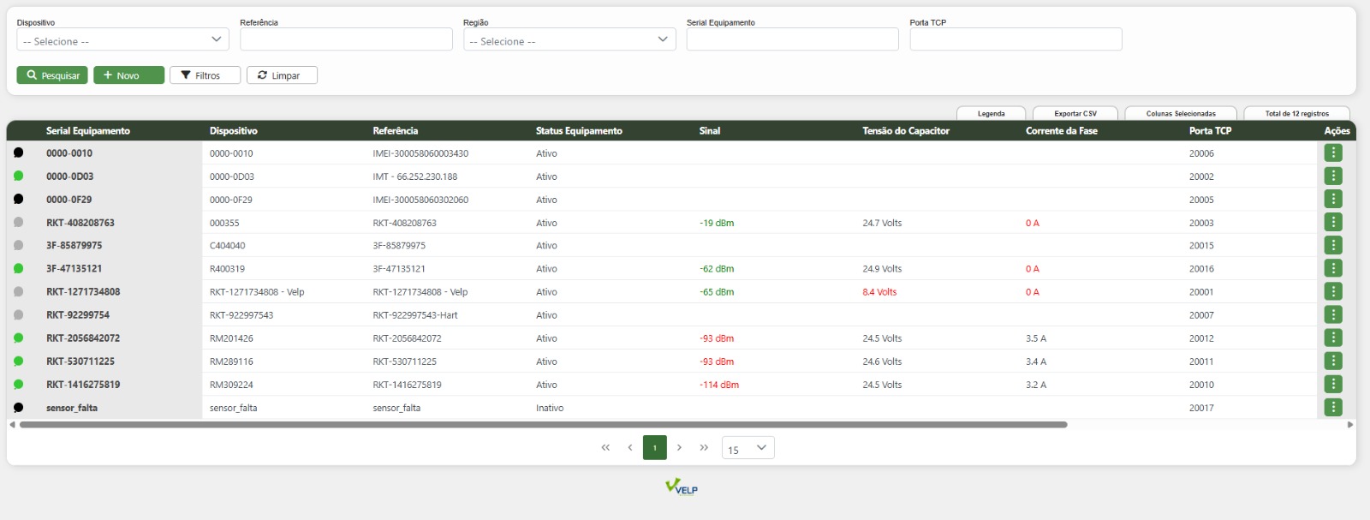Click the Velp logo in footer
This screenshot has height=520, width=1370.
coord(682,487)
